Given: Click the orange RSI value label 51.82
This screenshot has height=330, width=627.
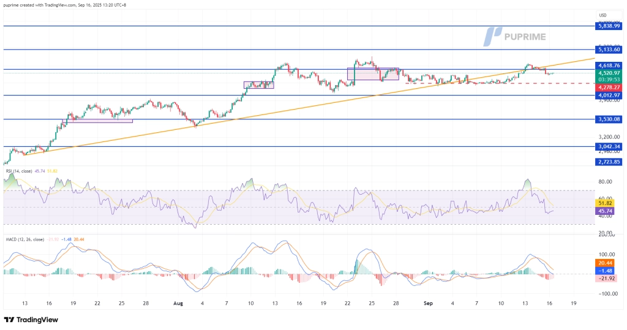Looking at the screenshot, I should click(605, 203).
